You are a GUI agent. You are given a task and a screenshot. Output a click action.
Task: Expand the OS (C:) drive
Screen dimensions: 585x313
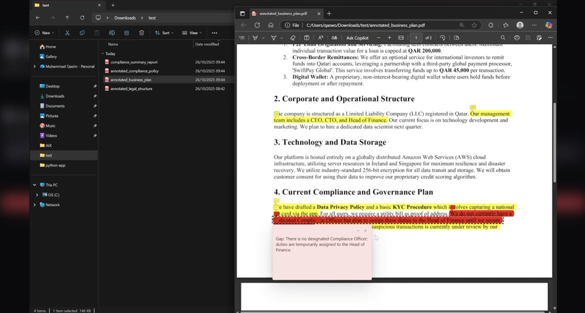[x=37, y=195]
